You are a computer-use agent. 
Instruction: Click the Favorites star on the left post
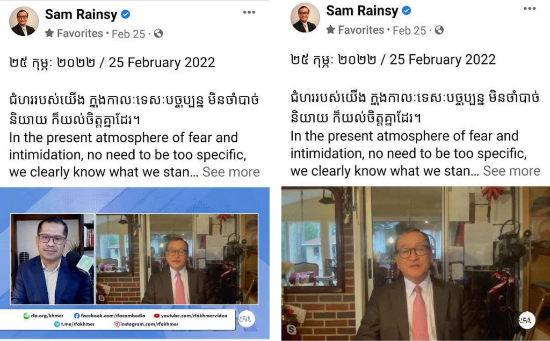[49, 33]
